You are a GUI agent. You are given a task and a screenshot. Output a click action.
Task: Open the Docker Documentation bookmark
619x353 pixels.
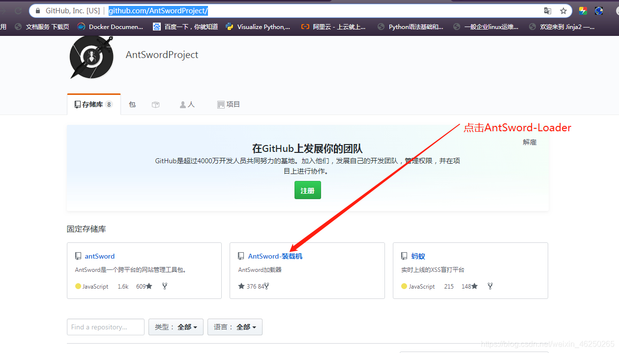tap(111, 27)
